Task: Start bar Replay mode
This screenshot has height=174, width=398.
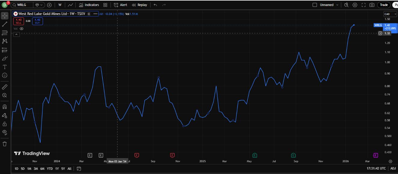Action: 140,5
